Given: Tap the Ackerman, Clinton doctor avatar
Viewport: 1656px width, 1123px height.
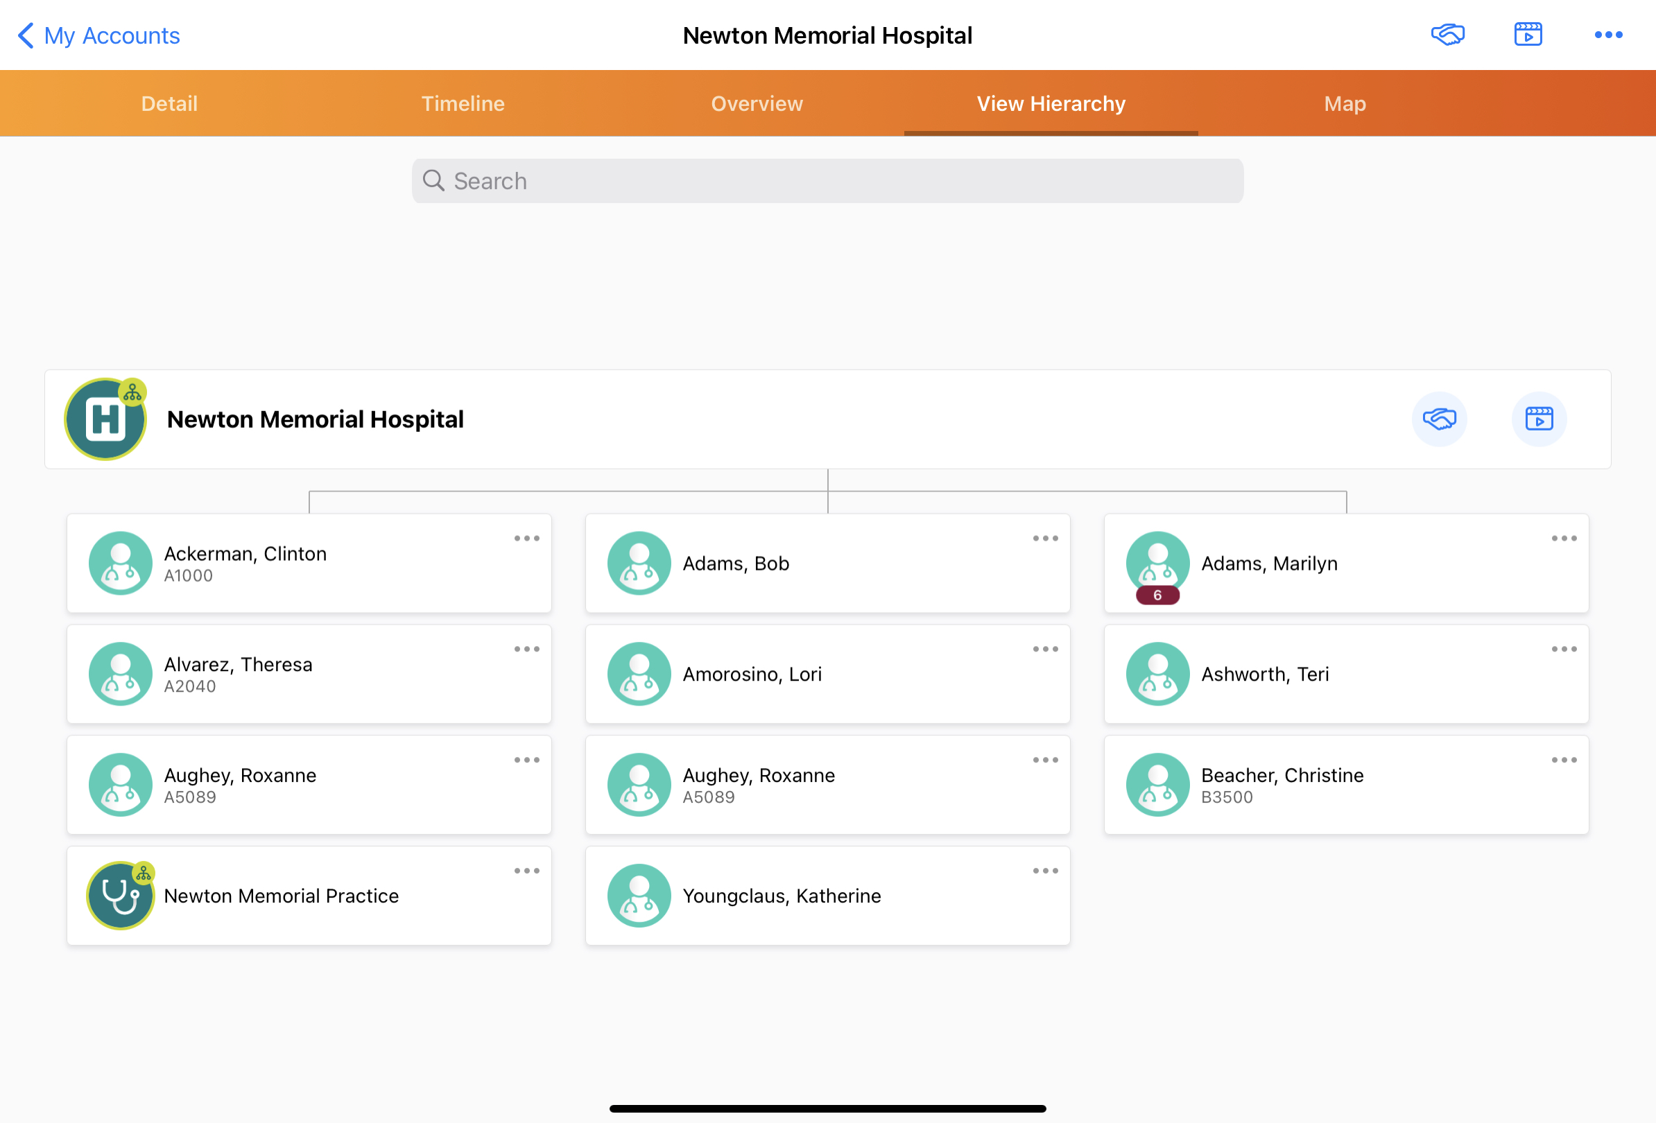Looking at the screenshot, I should pyautogui.click(x=121, y=563).
